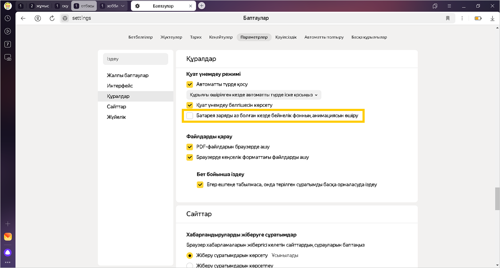The image size is (500, 268).
Task: Click the battery power saving icon
Action: click(478, 18)
